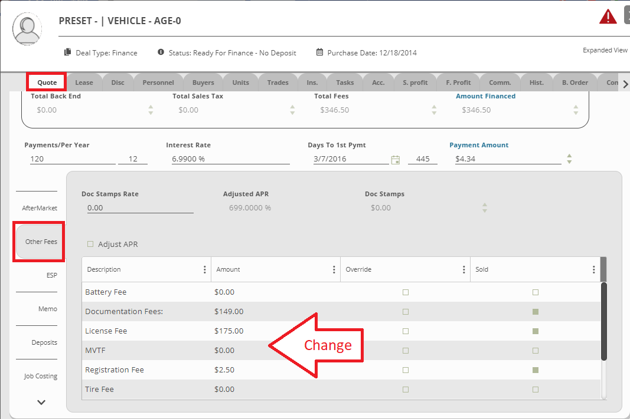Open the customer avatar profile icon
630x419 pixels.
[27, 28]
